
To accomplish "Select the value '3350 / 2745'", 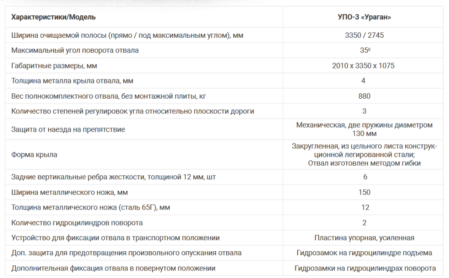I will pyautogui.click(x=364, y=35).
